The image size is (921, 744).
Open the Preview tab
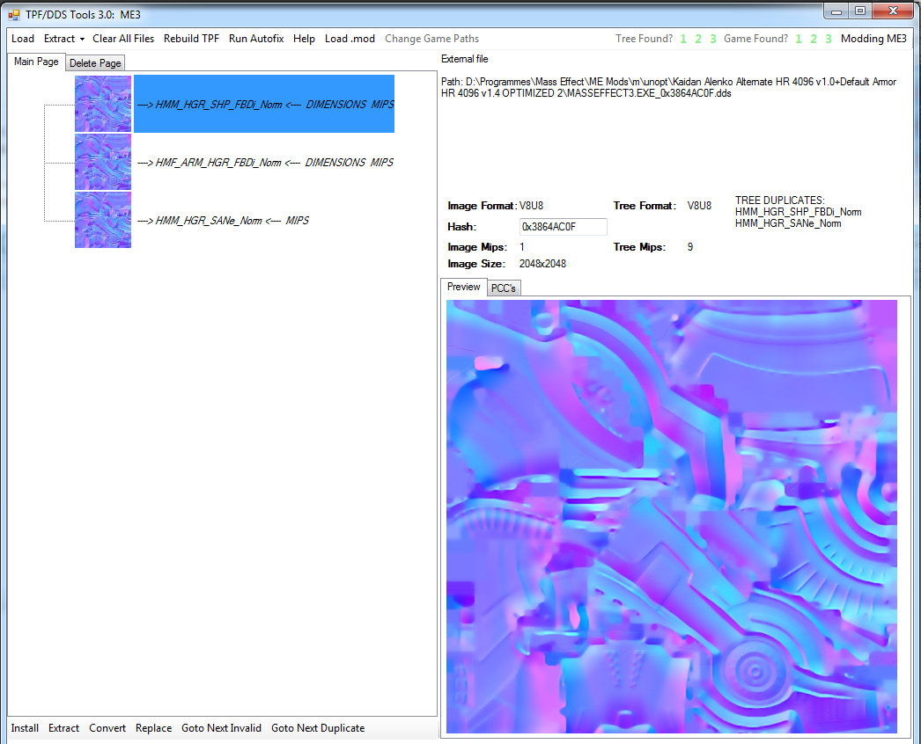(463, 287)
